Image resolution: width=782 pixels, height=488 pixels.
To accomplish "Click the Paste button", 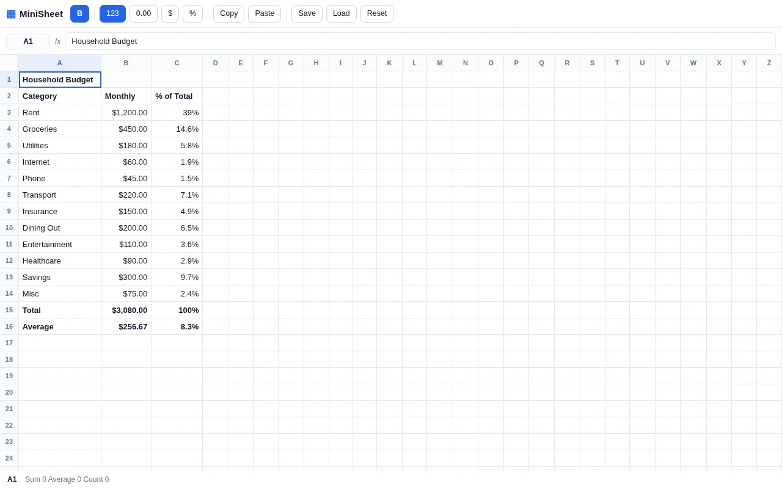I will tap(265, 13).
